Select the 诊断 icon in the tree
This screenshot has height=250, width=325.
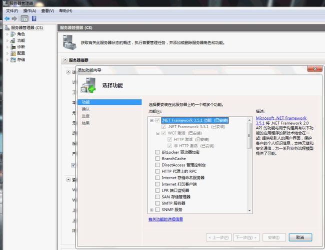pyautogui.click(x=13, y=47)
